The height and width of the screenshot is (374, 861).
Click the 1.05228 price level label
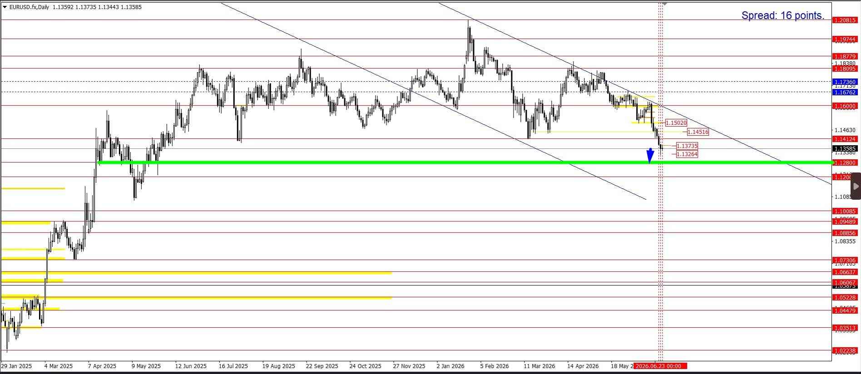pos(845,298)
